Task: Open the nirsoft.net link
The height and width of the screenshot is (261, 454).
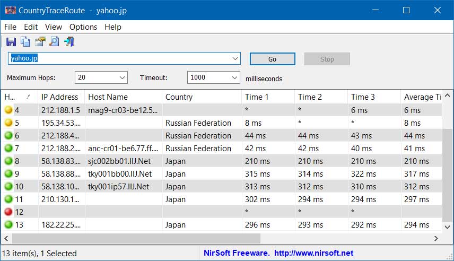Action: point(313,253)
